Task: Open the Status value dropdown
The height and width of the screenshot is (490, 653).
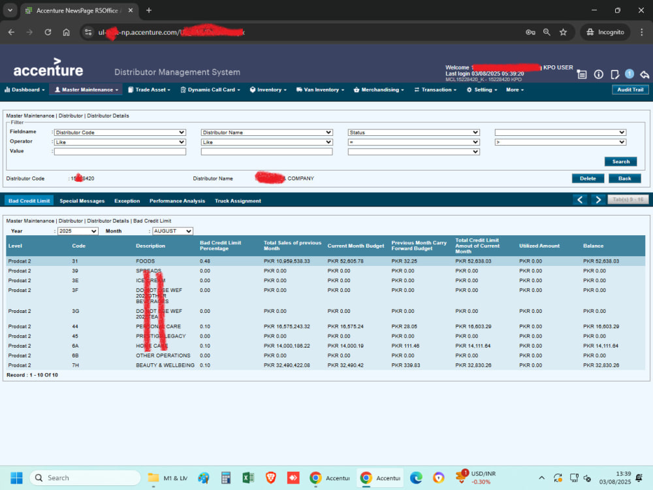Action: (x=413, y=152)
